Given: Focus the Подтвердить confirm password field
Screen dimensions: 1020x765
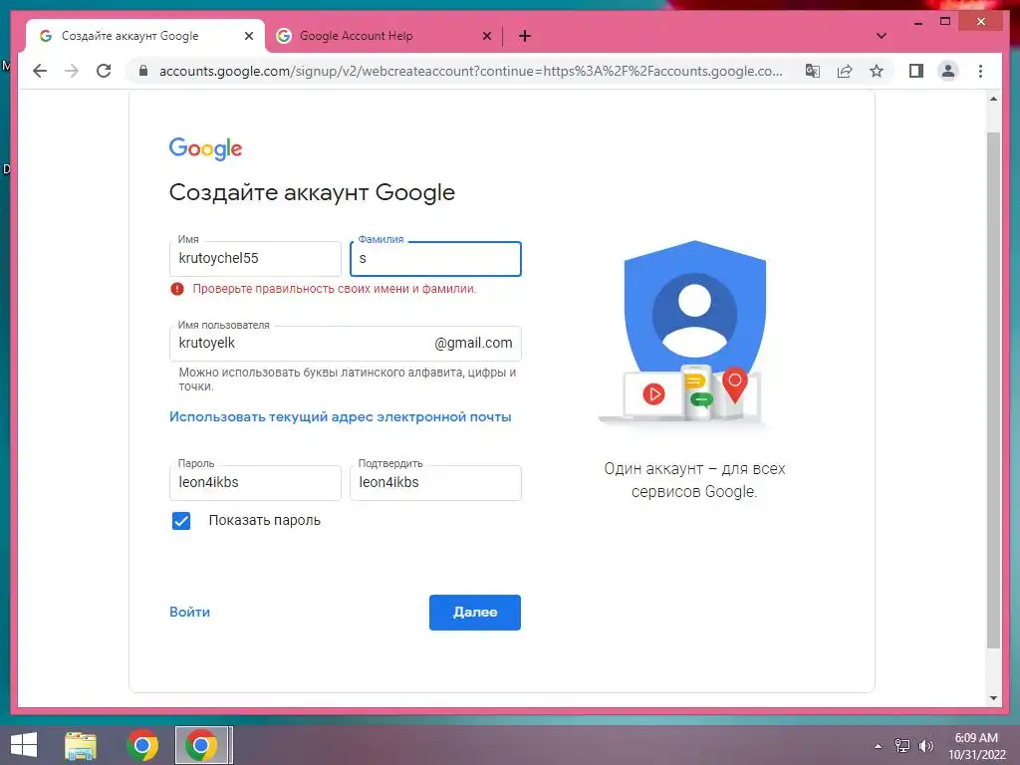Looking at the screenshot, I should pos(435,483).
